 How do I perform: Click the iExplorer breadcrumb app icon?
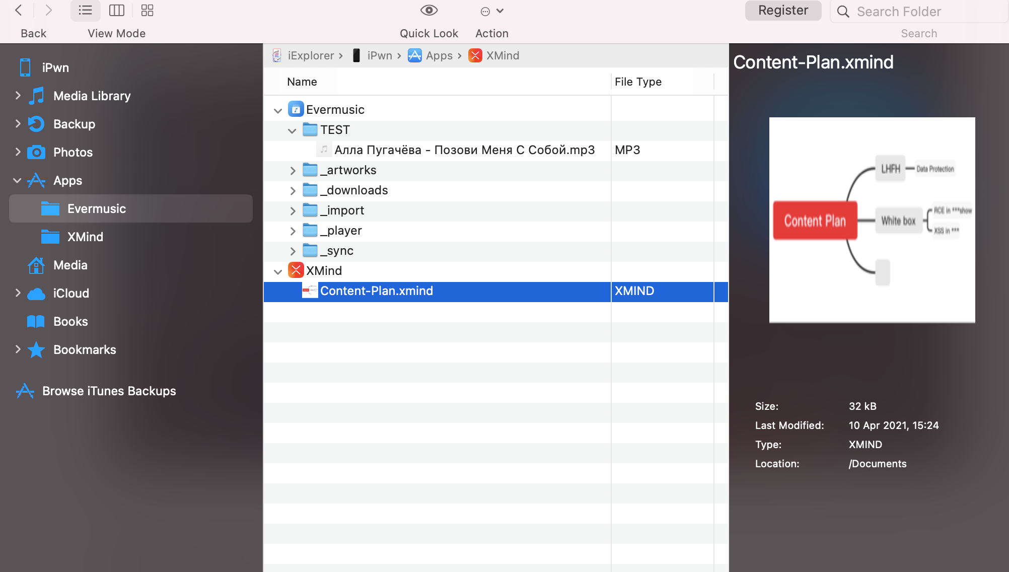[277, 55]
